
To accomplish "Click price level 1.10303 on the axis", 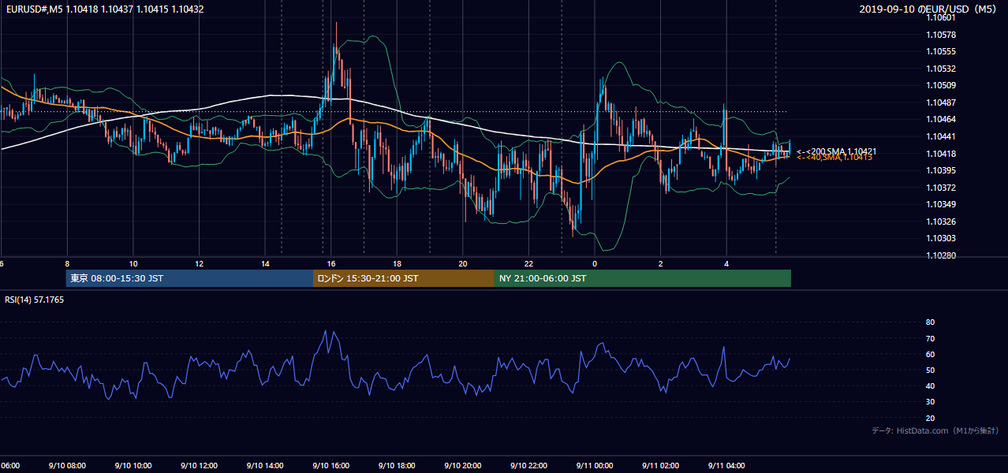I will (x=939, y=239).
